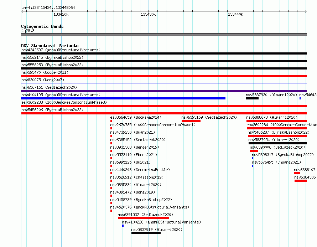Click nsv5465287 (ByrskaBishop2022) label
The image size is (317, 247).
[x=279, y=132]
